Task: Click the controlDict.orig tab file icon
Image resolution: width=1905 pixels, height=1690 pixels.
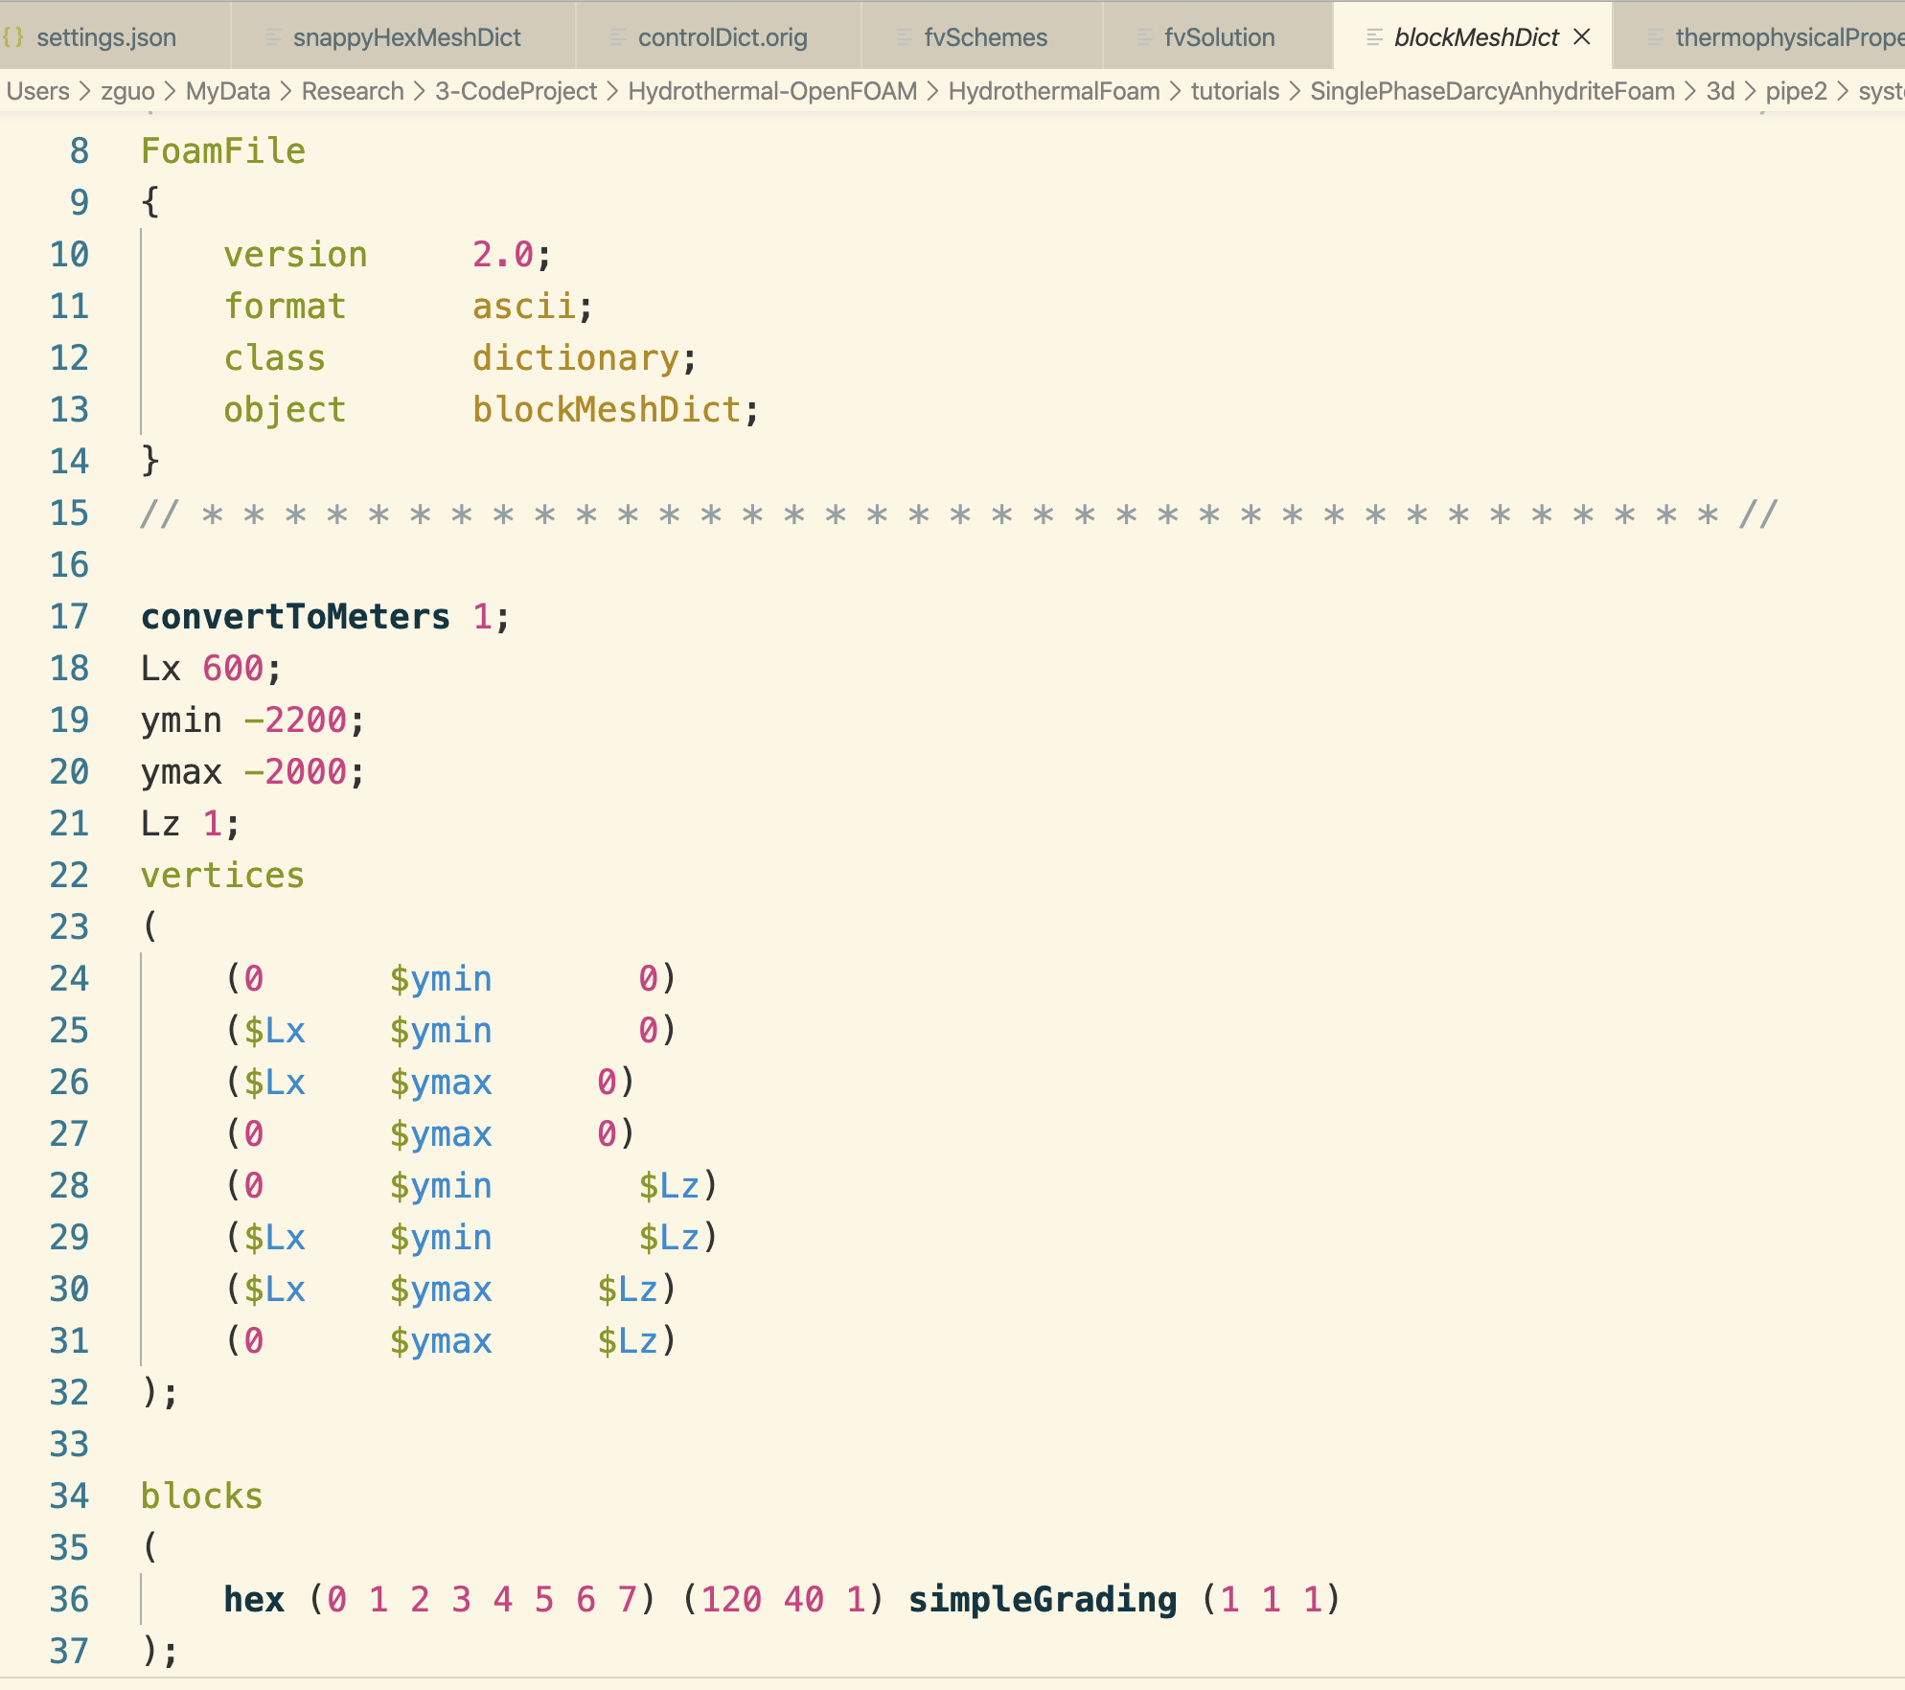Action: 618,37
